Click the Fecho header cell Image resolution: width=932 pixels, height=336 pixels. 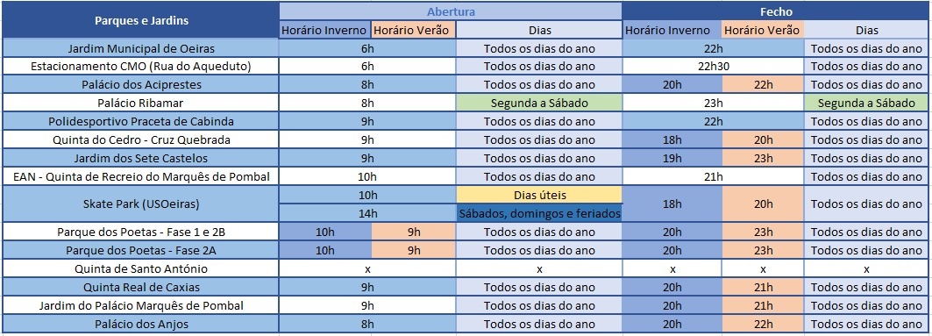[774, 11]
